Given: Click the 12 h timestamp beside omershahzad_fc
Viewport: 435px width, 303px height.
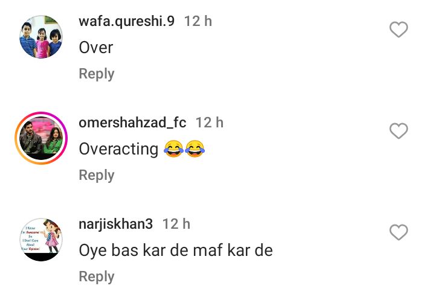Looking at the screenshot, I should [210, 123].
